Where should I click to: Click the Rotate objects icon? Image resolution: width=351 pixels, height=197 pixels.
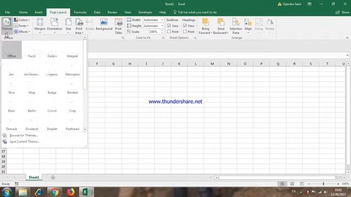click(270, 22)
